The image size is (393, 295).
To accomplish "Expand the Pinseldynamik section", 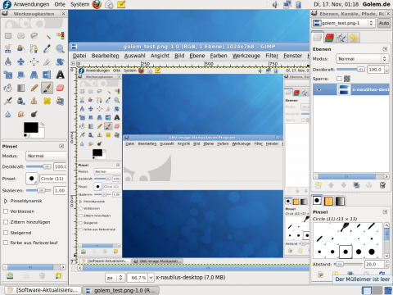I will (6, 201).
